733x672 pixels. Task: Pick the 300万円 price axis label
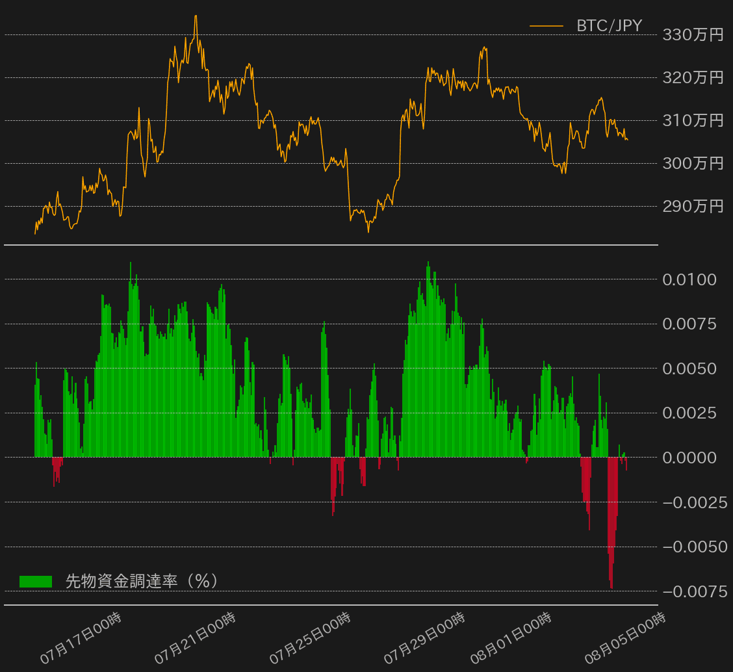point(692,163)
